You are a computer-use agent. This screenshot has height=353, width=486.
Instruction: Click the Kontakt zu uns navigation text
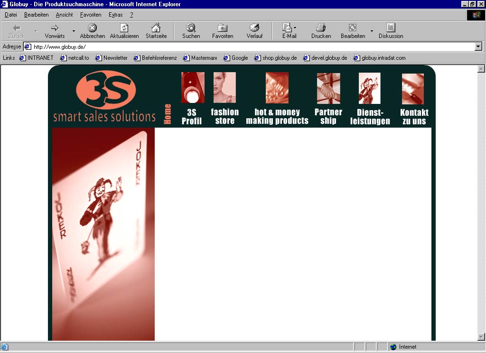414,117
